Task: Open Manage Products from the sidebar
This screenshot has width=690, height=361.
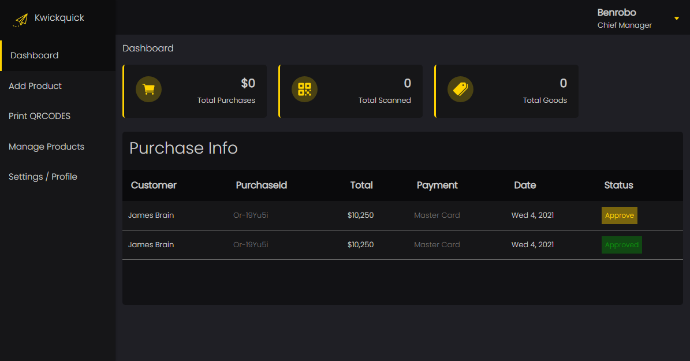Action: tap(46, 147)
